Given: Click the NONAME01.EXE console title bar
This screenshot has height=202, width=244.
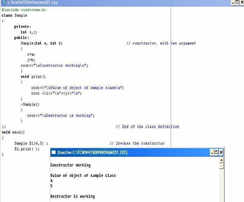Looking at the screenshot, I should pos(137,152).
